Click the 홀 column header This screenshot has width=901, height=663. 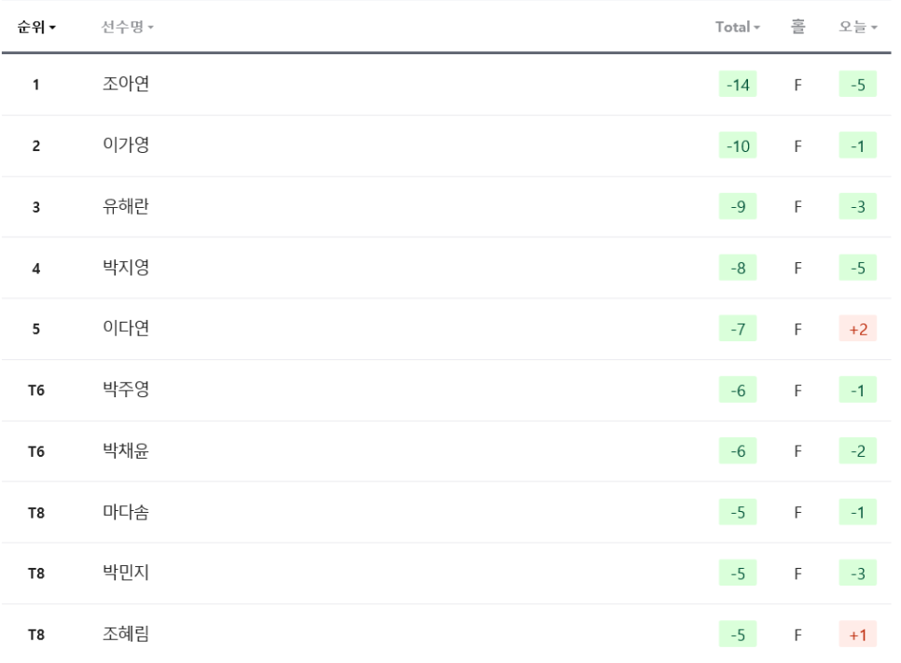[797, 27]
